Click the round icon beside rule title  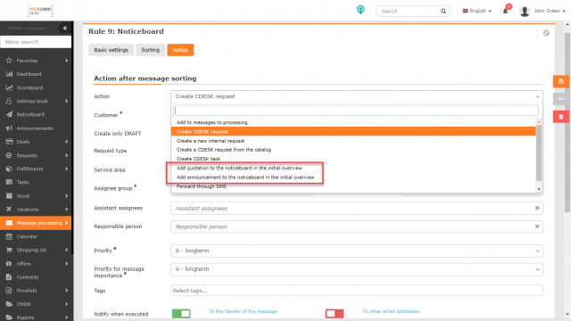click(x=546, y=33)
